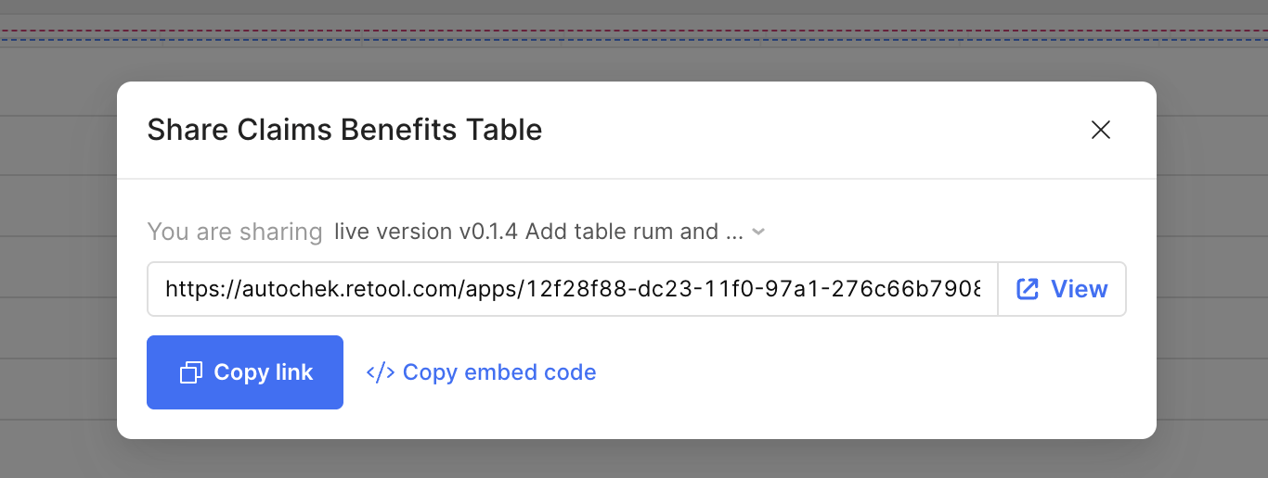Click the 'v0.1.4' version number
1268x478 pixels.
click(489, 232)
